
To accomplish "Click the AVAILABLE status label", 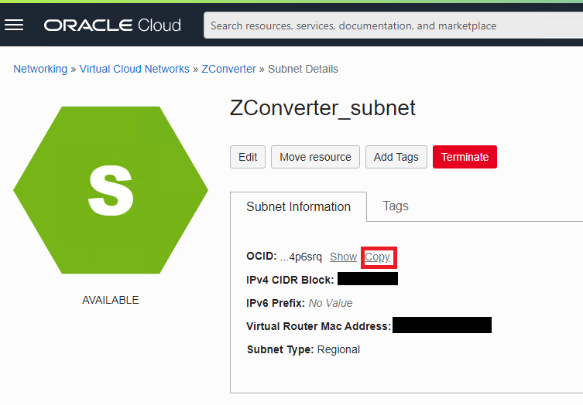I will pyautogui.click(x=111, y=300).
